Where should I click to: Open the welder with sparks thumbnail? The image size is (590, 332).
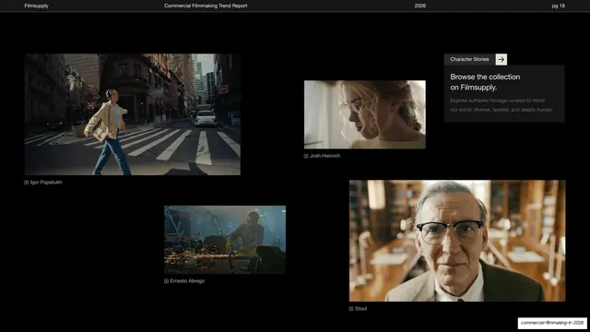225,240
